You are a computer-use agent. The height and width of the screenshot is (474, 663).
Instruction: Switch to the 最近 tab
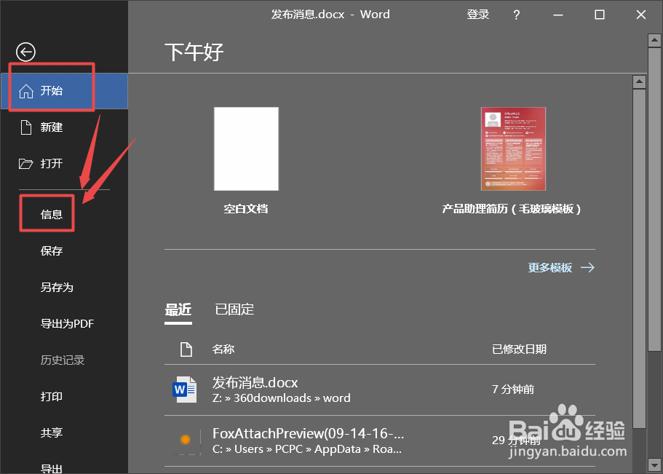pyautogui.click(x=178, y=309)
